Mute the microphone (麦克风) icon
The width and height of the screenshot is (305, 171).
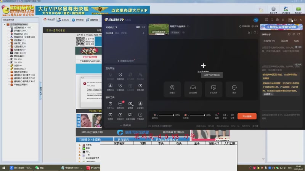pos(155,115)
